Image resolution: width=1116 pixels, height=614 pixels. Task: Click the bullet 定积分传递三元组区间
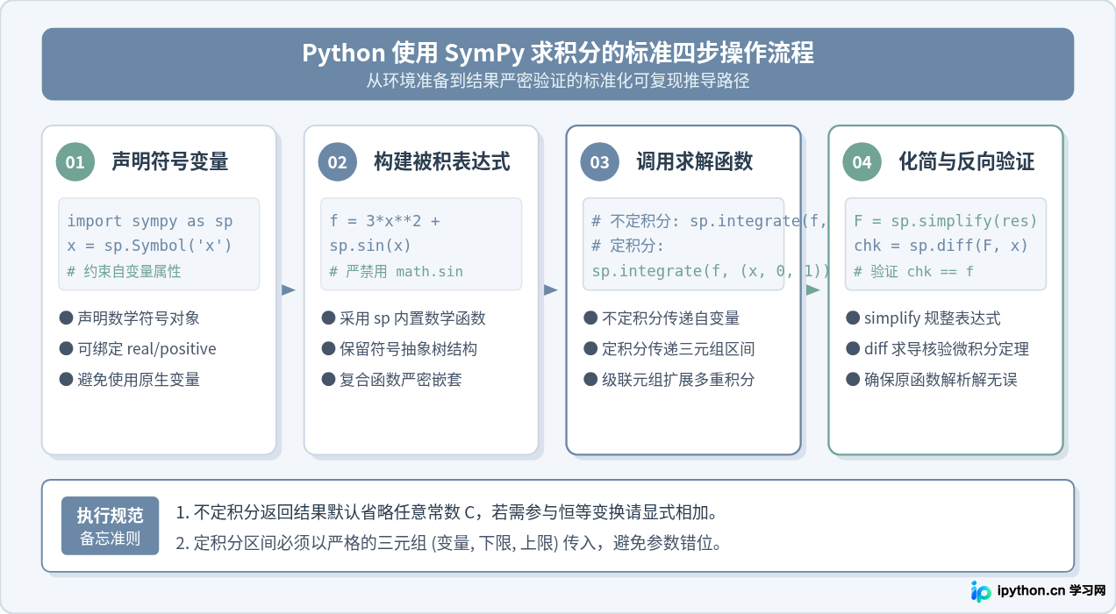669,349
